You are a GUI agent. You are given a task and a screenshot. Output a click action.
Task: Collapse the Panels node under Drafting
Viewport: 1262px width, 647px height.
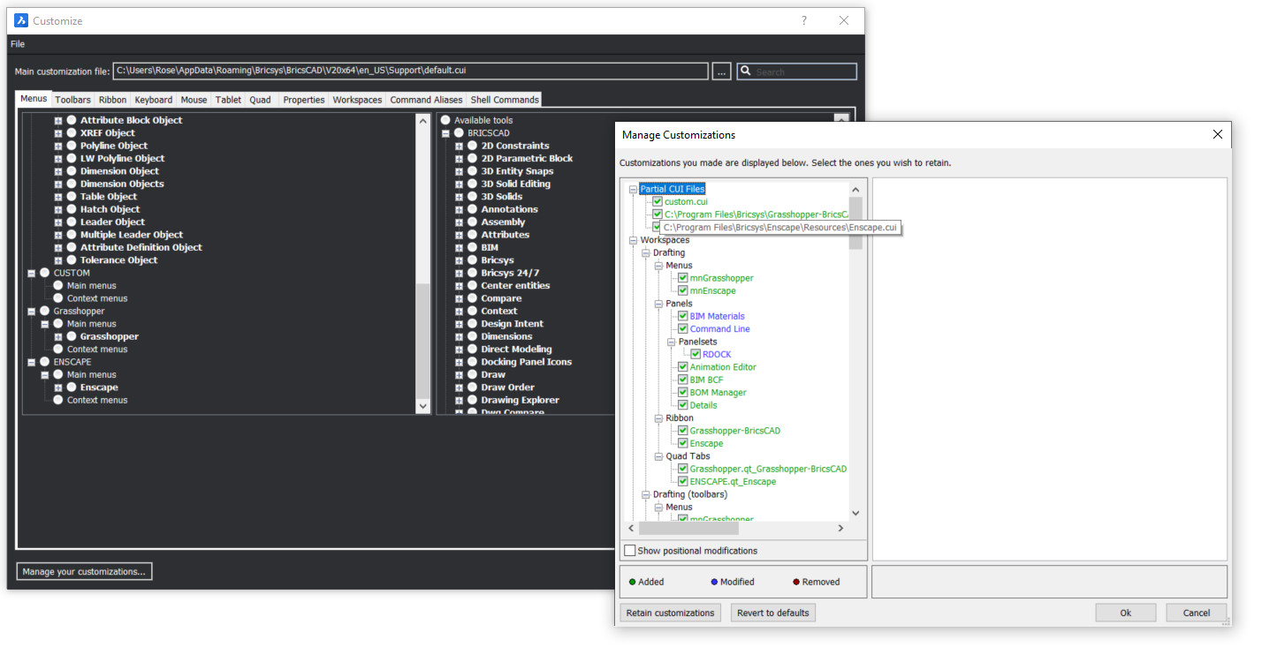(658, 304)
